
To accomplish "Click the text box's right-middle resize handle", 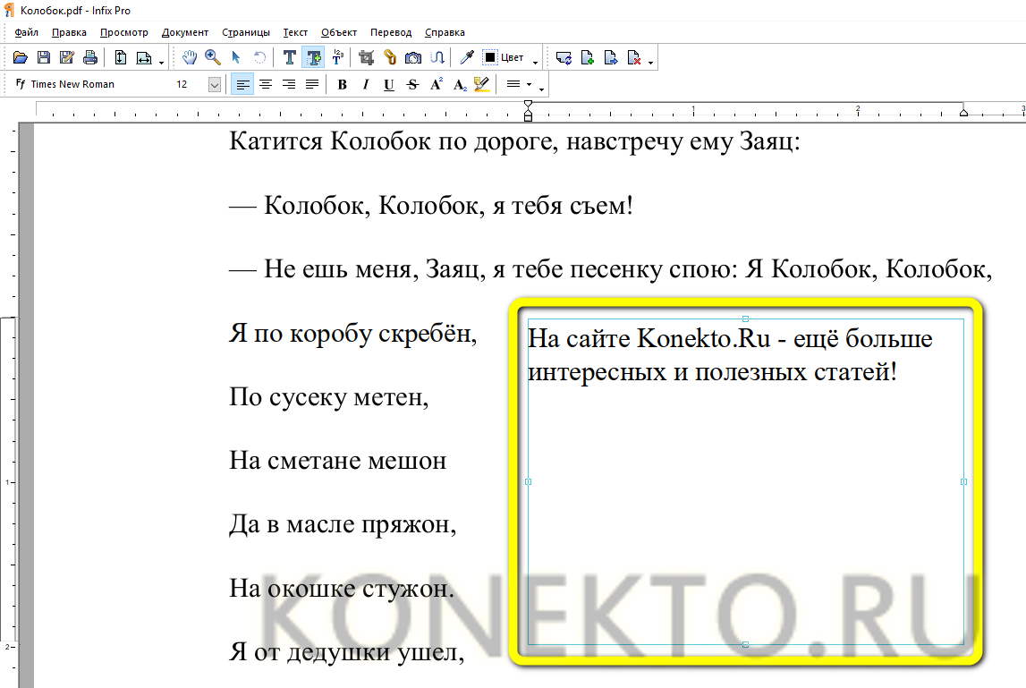I will 963,481.
